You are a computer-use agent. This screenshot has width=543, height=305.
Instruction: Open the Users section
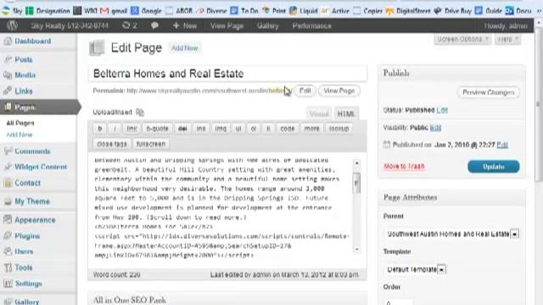[24, 252]
